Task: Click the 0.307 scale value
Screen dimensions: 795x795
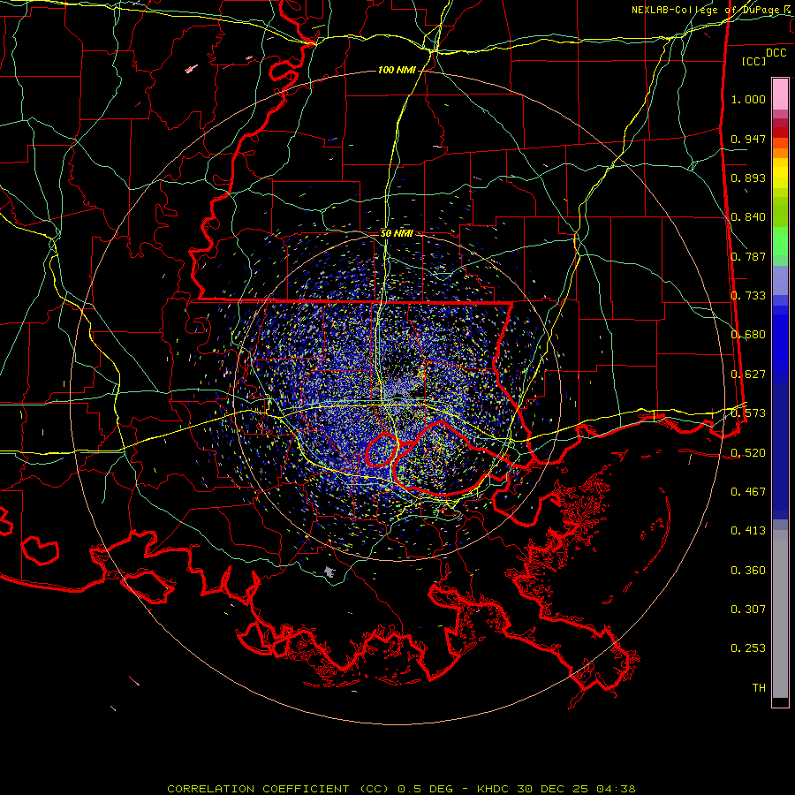Action: [748, 609]
